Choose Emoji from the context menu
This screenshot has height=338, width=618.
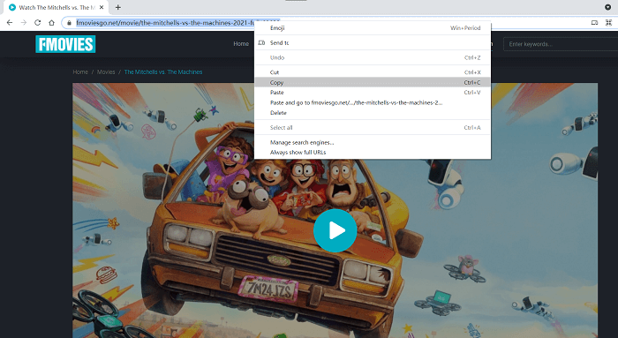pos(373,28)
